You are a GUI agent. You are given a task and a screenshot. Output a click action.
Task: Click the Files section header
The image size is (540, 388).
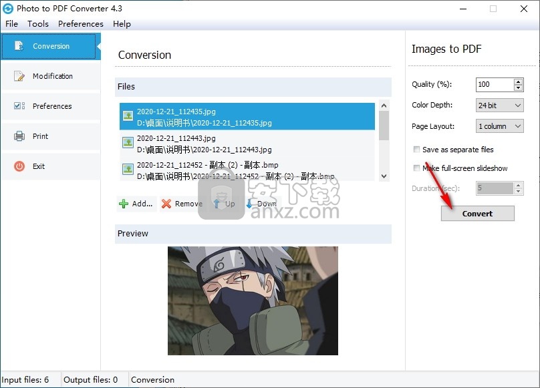pos(253,87)
